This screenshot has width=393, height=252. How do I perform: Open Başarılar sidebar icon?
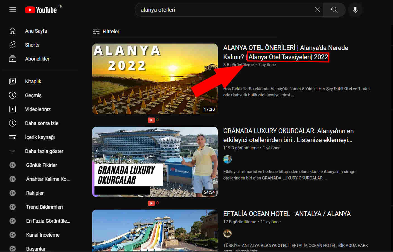13,249
